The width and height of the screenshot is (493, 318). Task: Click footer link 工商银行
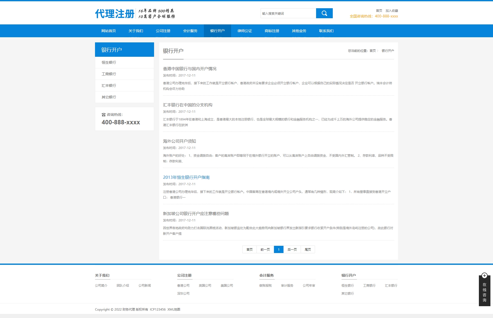click(x=369, y=286)
